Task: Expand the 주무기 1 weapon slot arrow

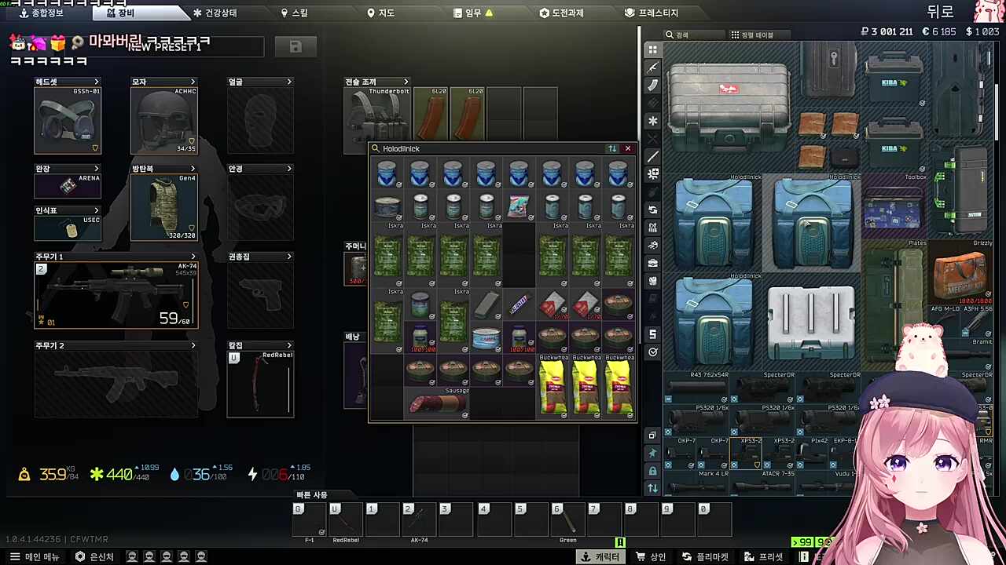Action: click(193, 257)
